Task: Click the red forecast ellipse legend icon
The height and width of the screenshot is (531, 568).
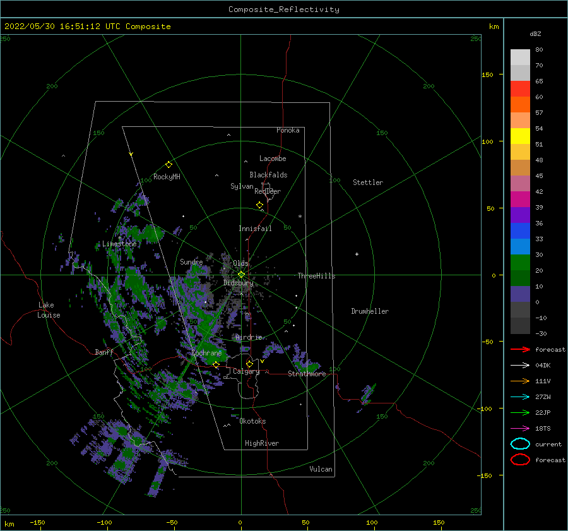Action: [x=520, y=460]
